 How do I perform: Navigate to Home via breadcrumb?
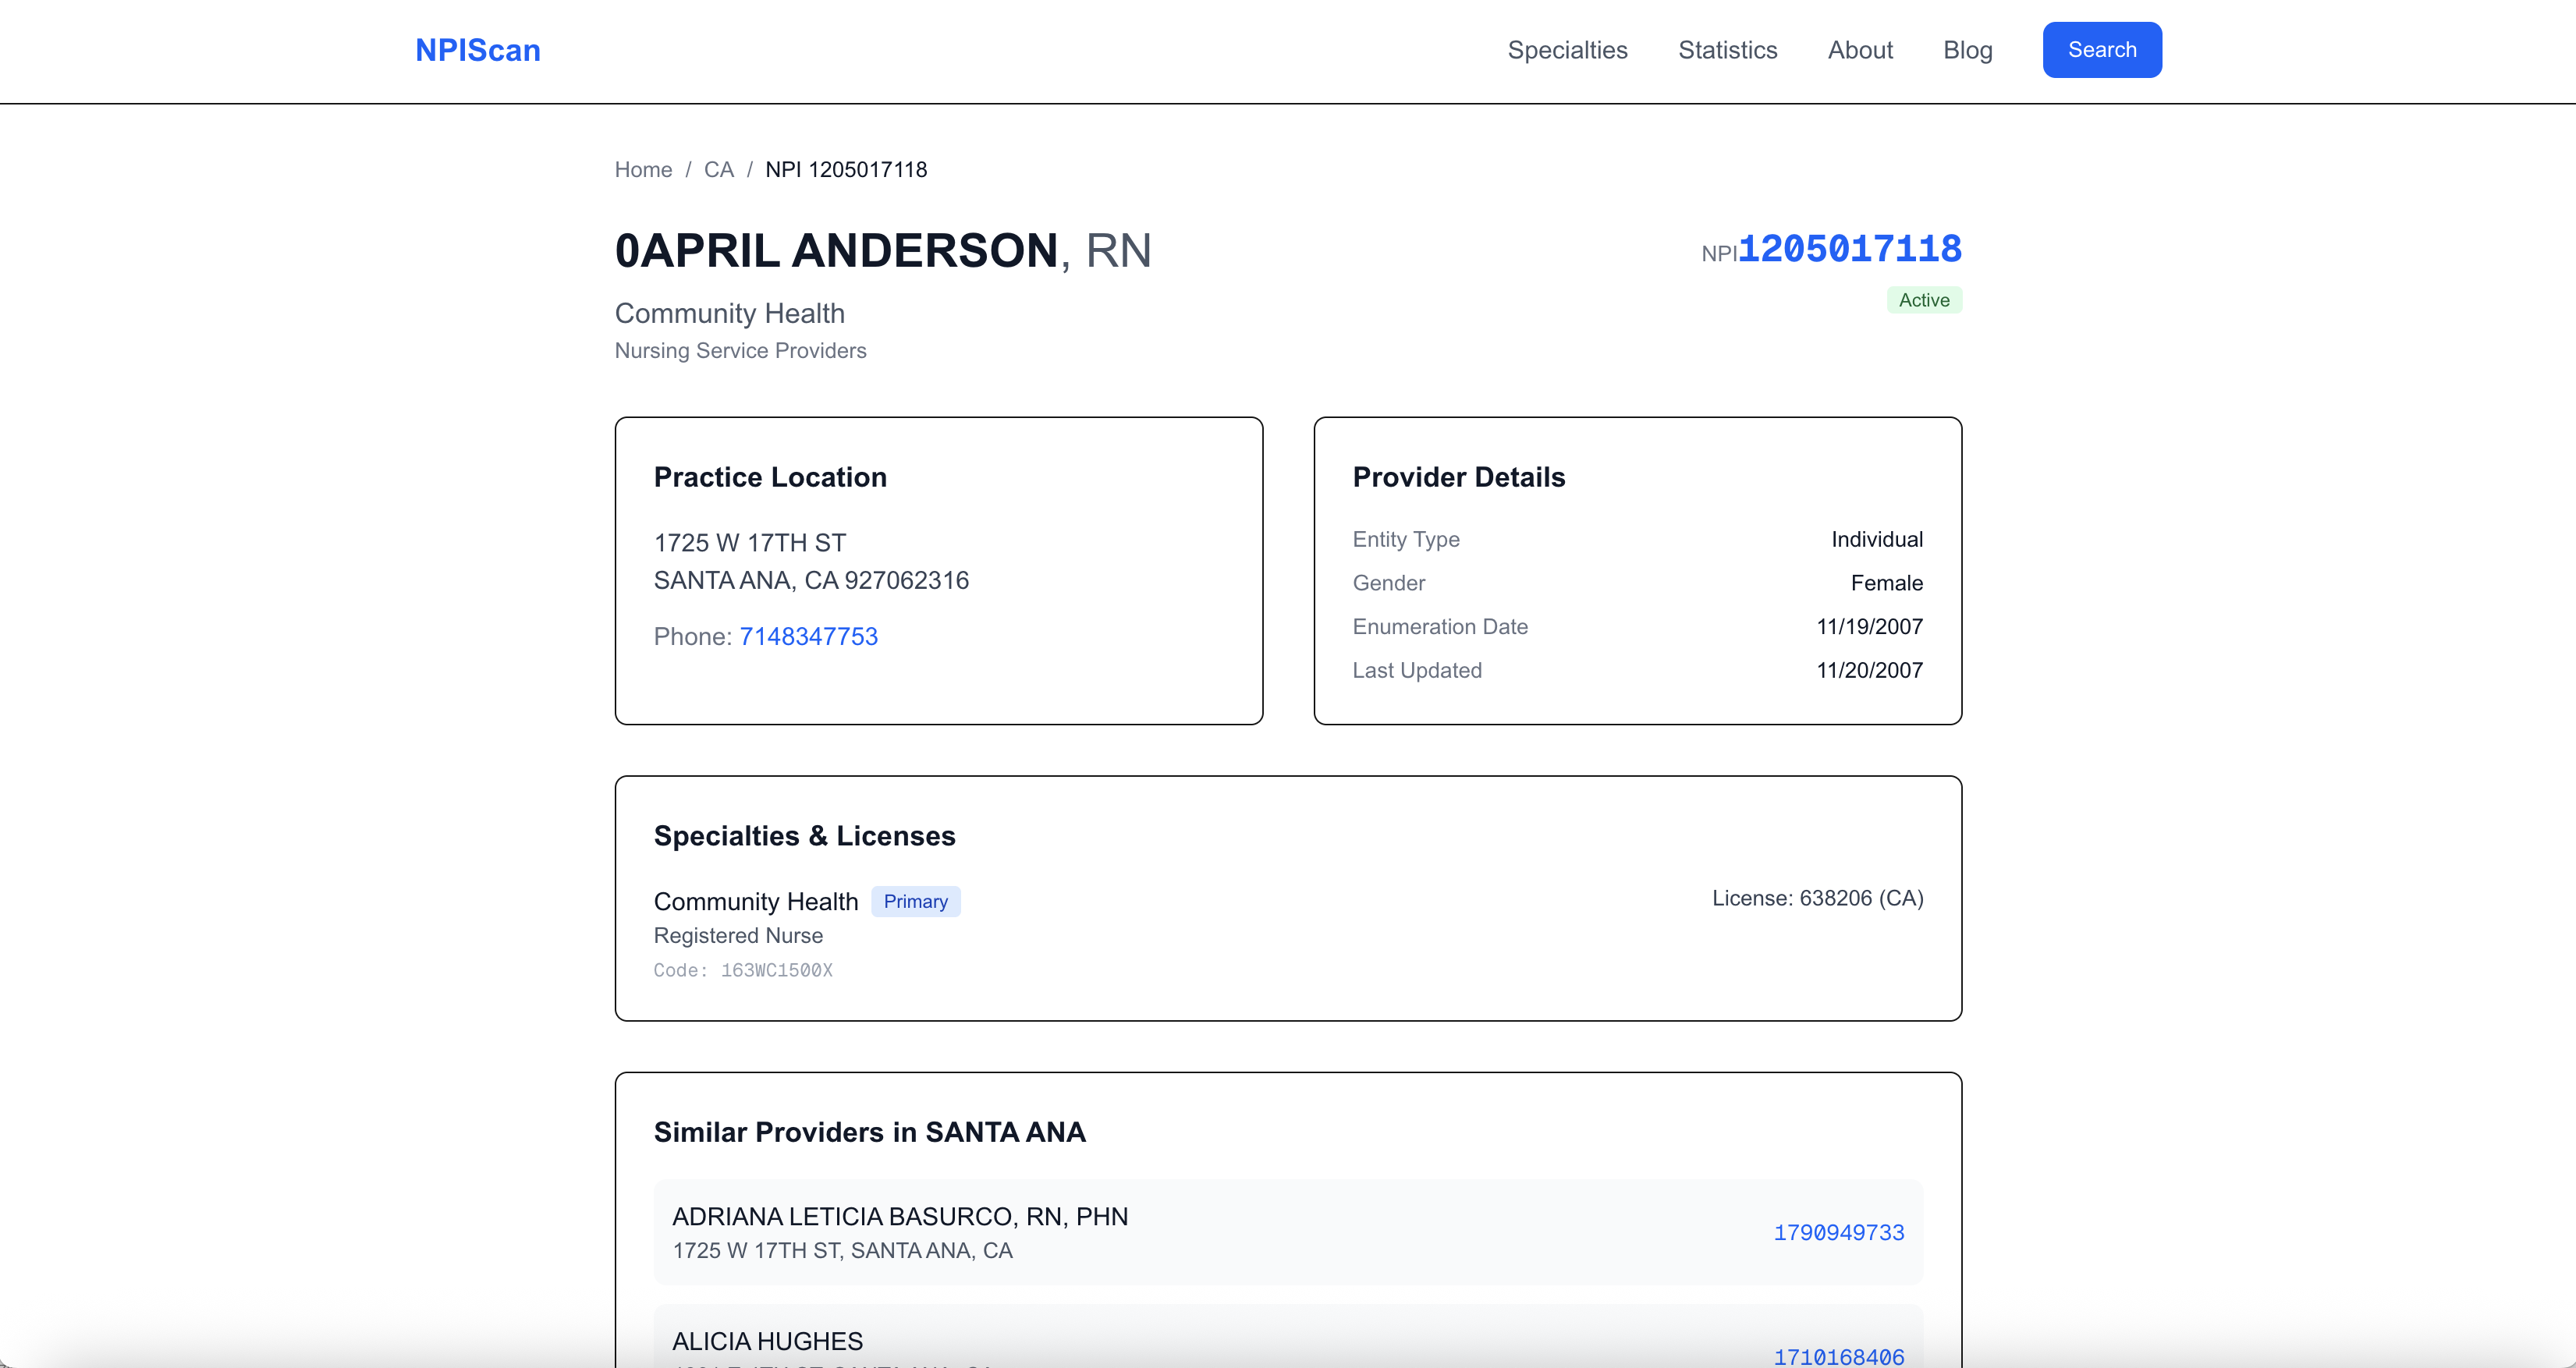click(x=643, y=169)
